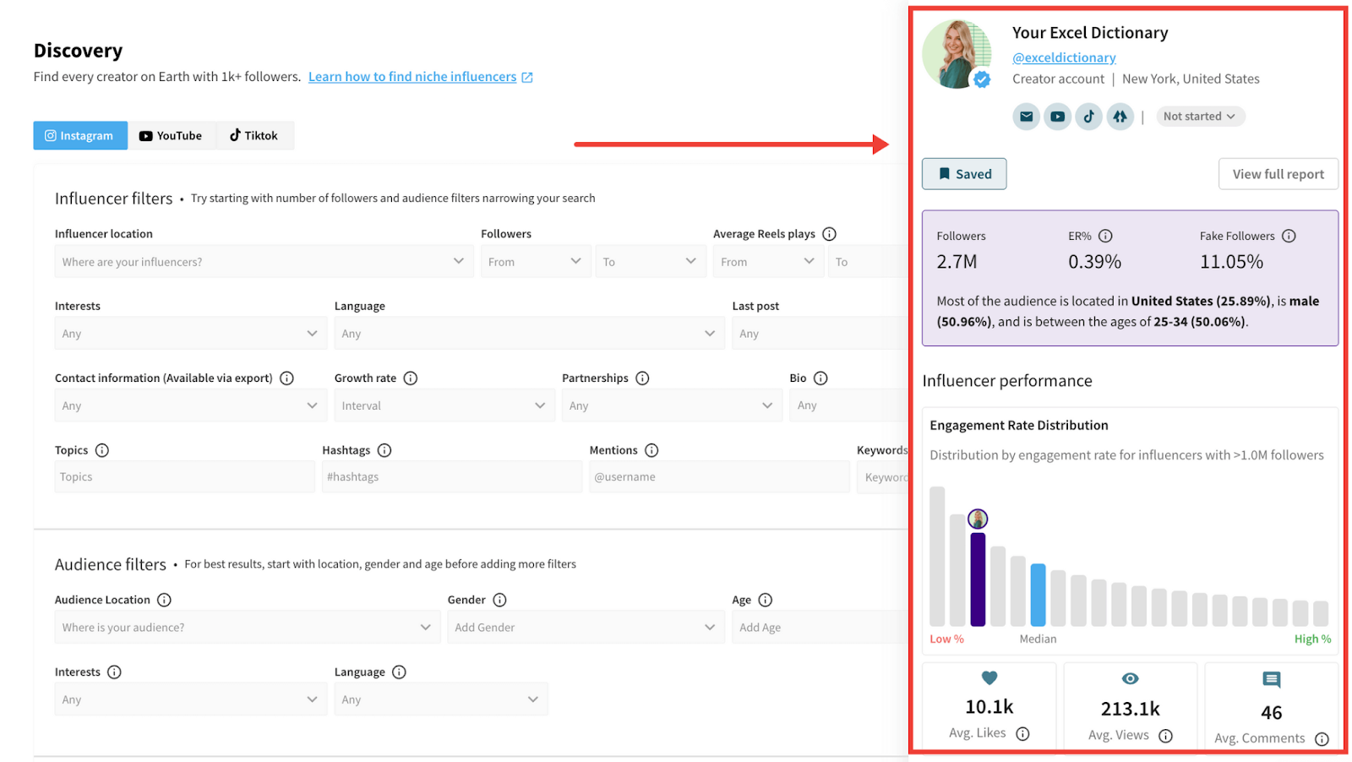Click the Avg. Likes heart icon
The image size is (1352, 762).
click(x=989, y=678)
